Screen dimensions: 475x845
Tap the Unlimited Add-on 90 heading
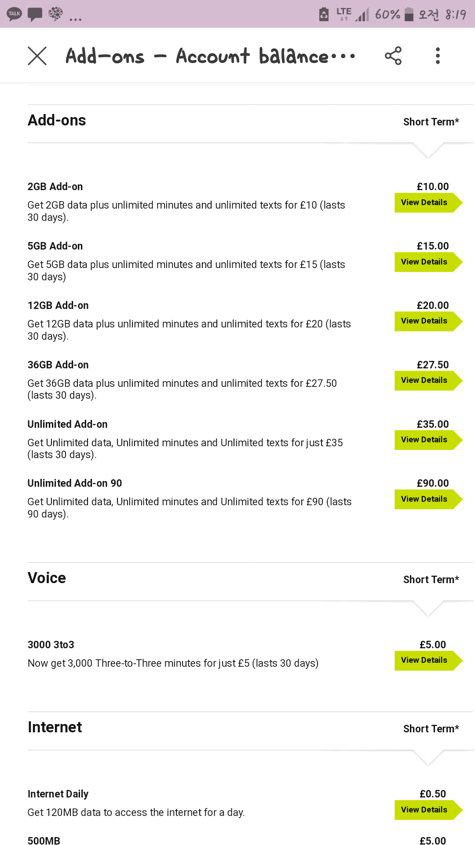click(75, 483)
